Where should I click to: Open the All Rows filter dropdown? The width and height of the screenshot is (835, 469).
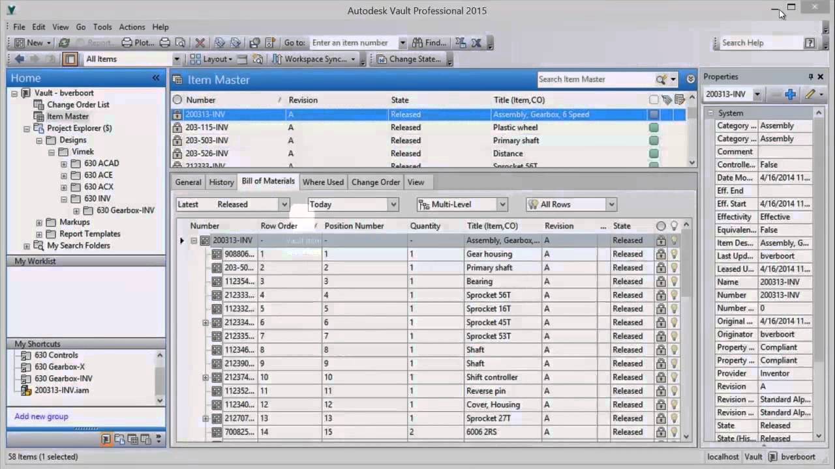click(611, 205)
